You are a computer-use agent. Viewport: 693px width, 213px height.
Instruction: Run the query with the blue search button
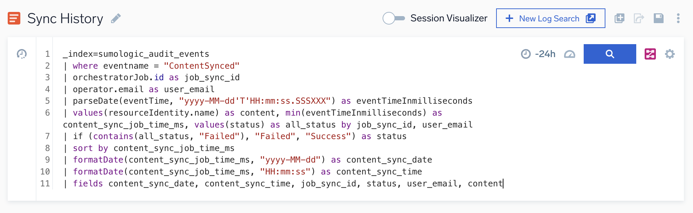click(x=610, y=54)
